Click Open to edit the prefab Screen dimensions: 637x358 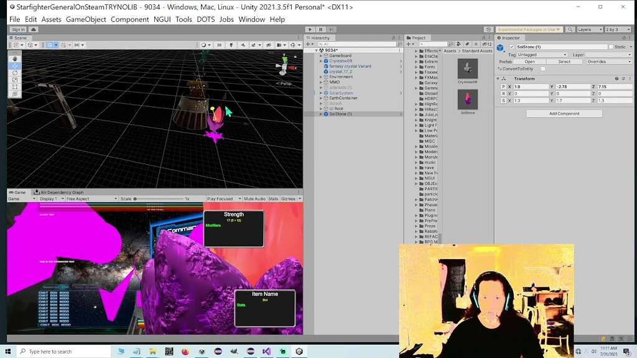point(530,62)
